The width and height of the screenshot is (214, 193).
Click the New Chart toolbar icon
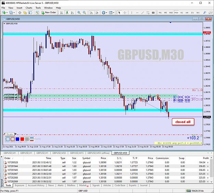click(4, 13)
